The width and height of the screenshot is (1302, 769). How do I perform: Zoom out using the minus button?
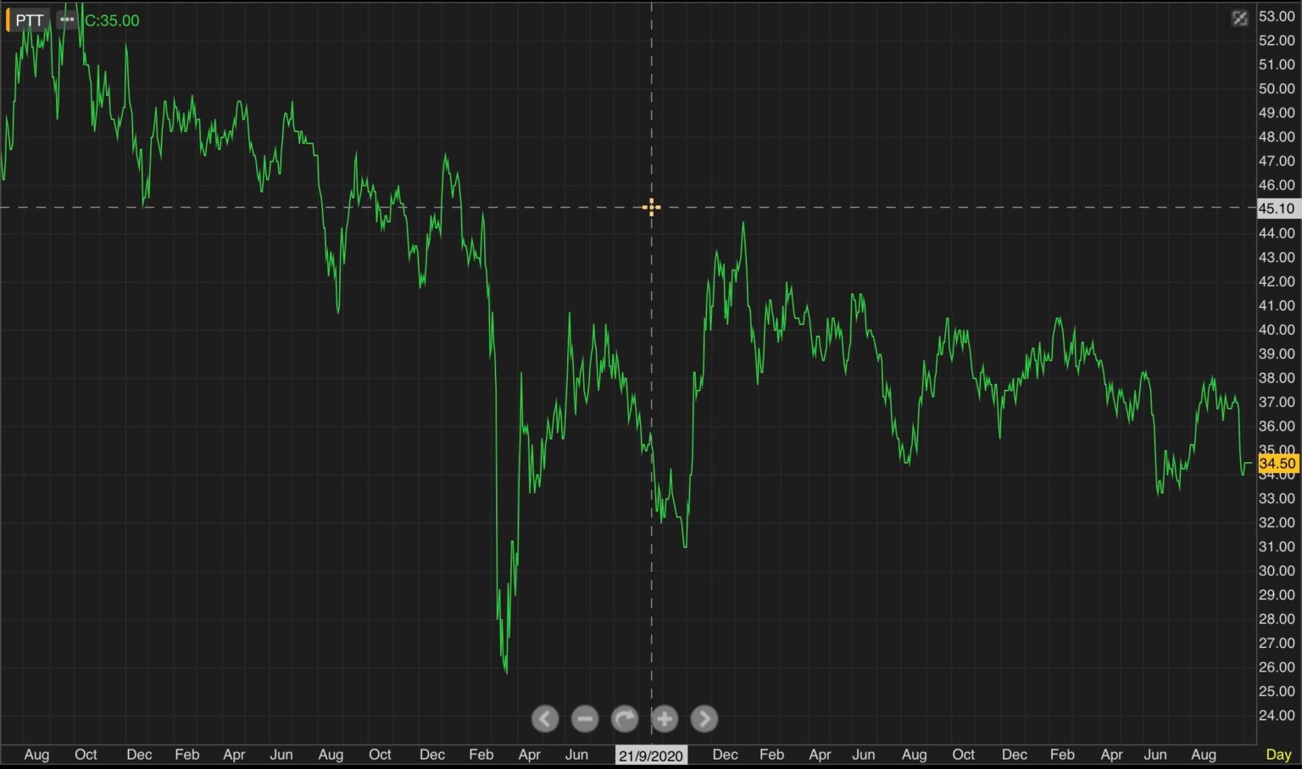[585, 718]
